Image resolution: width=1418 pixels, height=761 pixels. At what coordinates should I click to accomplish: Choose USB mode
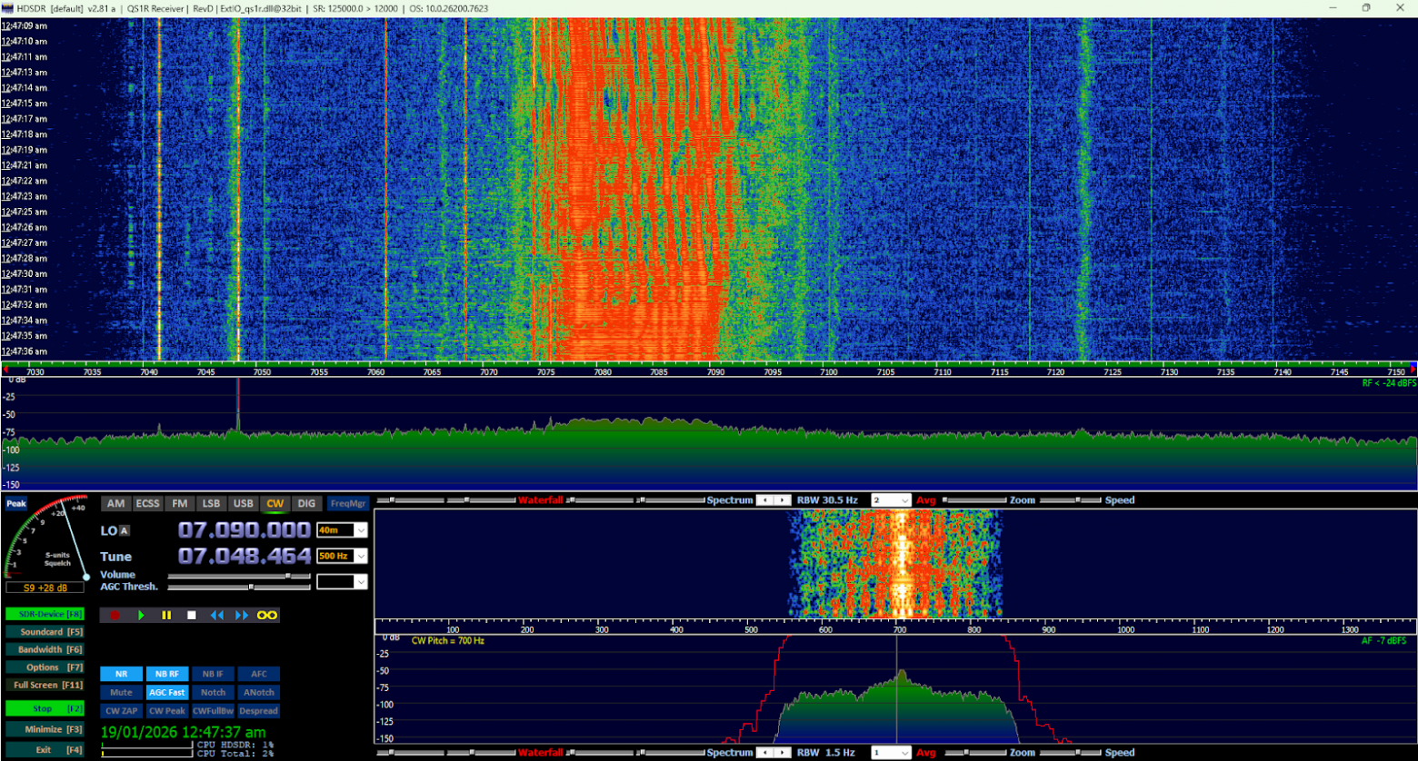pos(244,503)
